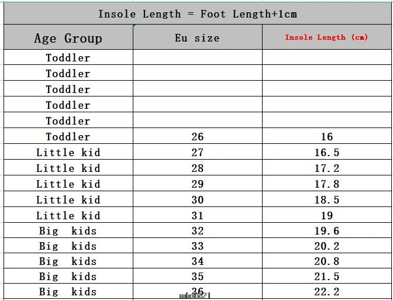The image size is (393, 300).
Task: Select the Eu size 31 cell
Action: pyautogui.click(x=198, y=215)
